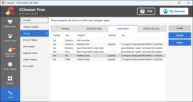Open Performance Optimizer rocket icon
193x102 pixels.
[10, 50]
